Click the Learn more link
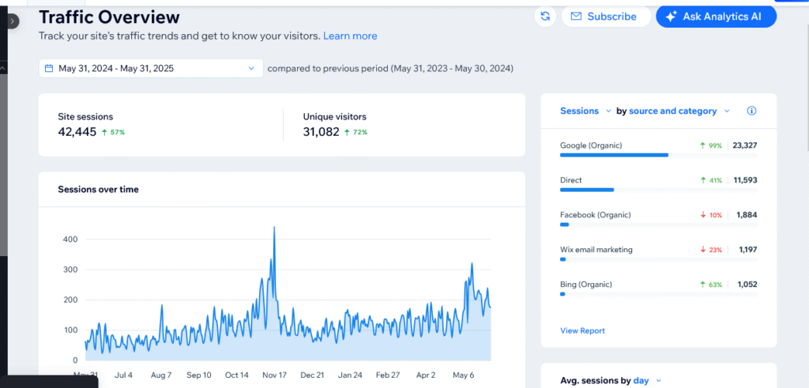The height and width of the screenshot is (388, 809). 350,36
